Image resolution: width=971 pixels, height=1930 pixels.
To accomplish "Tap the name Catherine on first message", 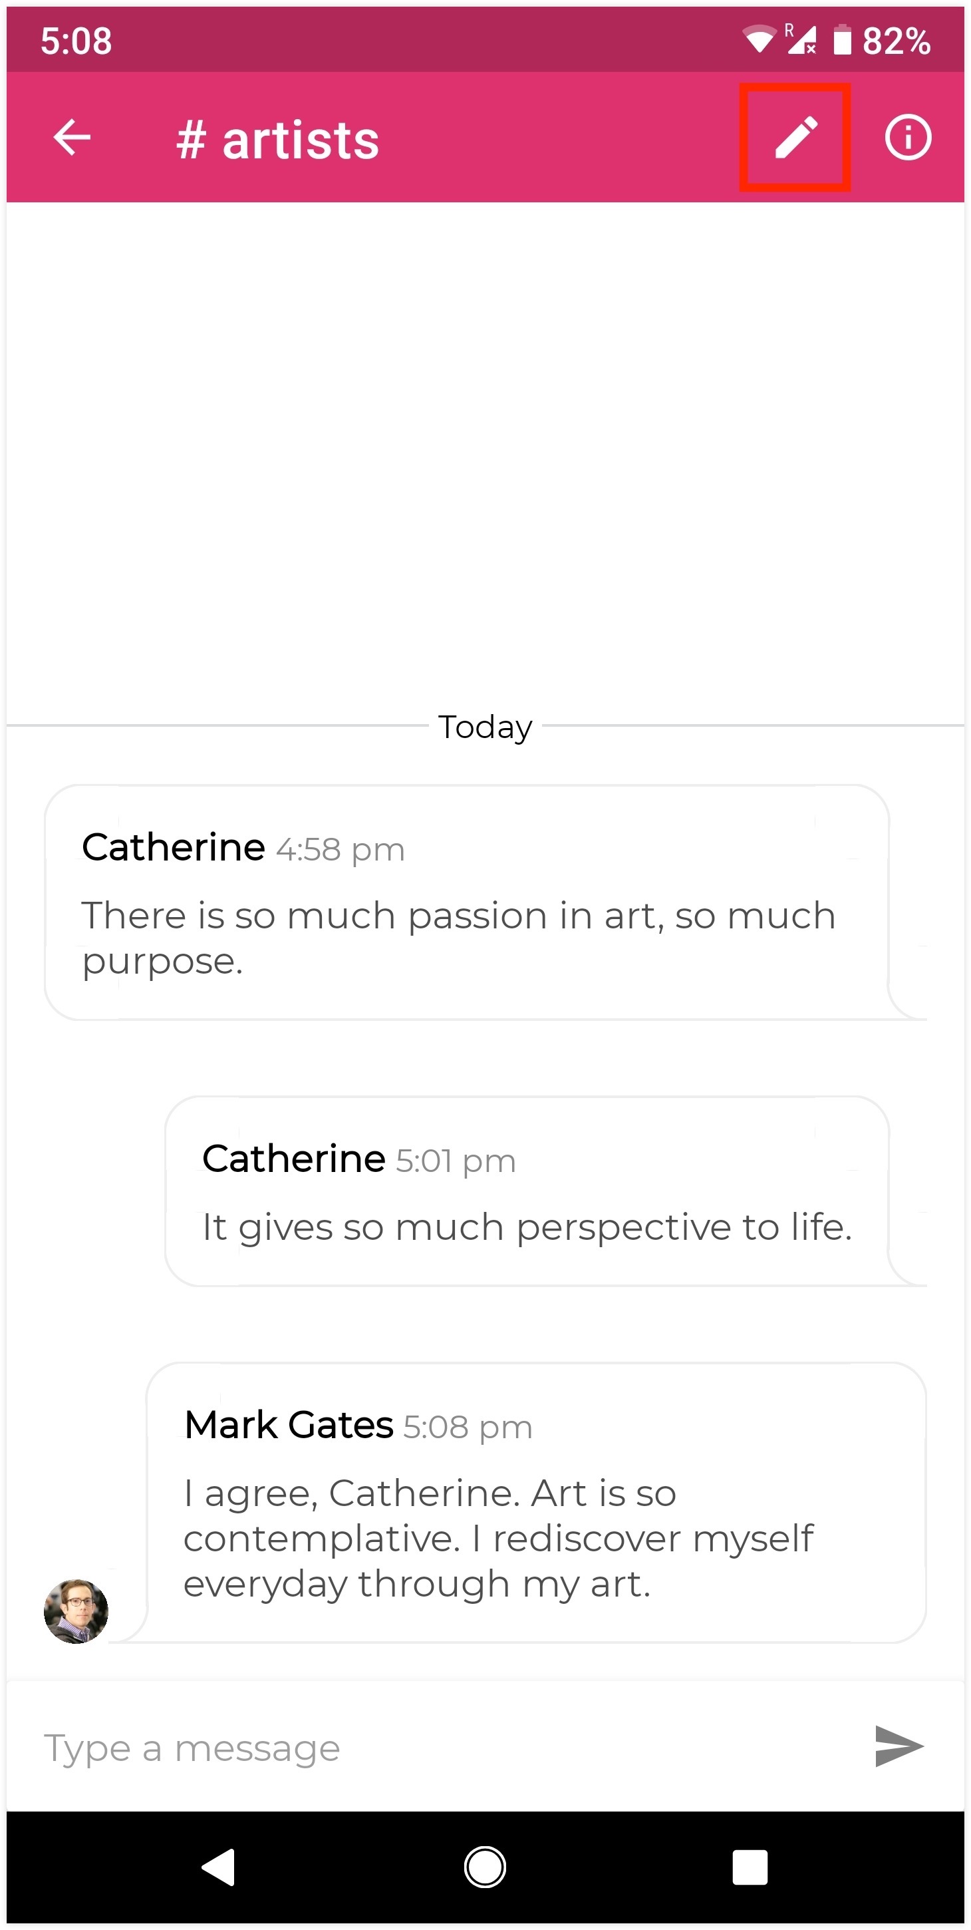I will [173, 847].
